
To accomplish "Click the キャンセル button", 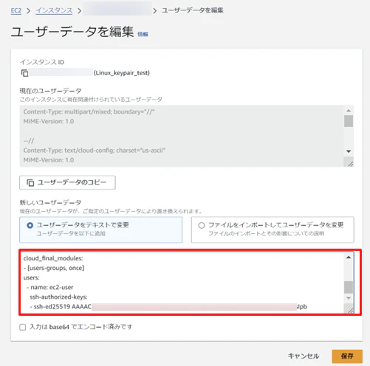I will pos(304,356).
